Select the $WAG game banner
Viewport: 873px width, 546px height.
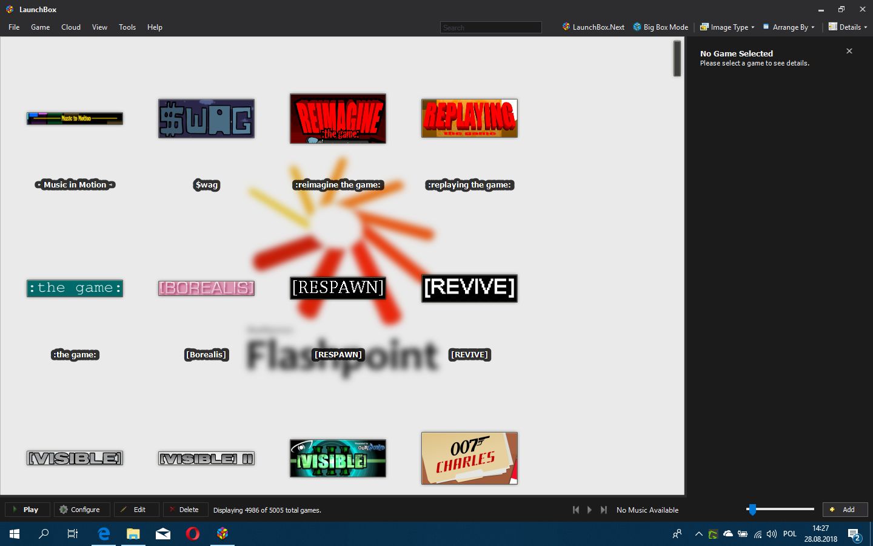(206, 118)
